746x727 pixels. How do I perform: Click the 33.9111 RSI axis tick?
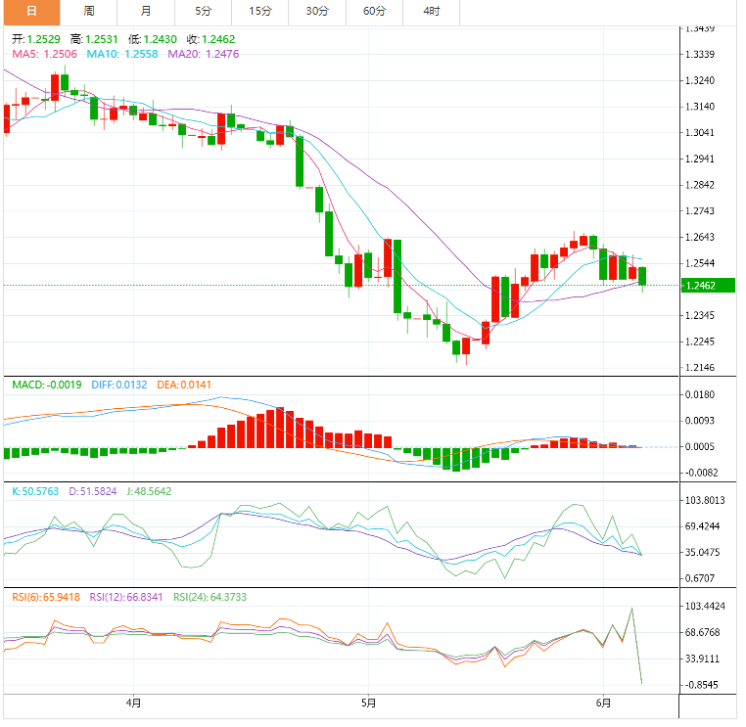point(702,659)
